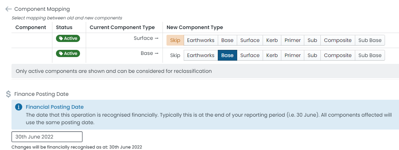The width and height of the screenshot is (399, 150).
Task: Select Primer in the Surface row
Action: [x=293, y=40]
